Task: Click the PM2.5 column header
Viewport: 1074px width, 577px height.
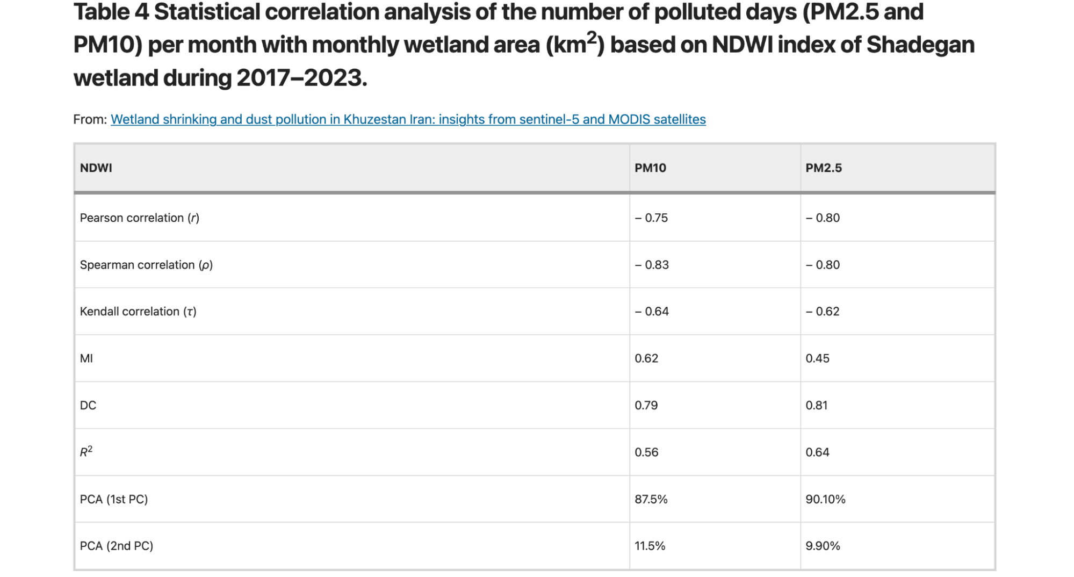Action: coord(824,168)
